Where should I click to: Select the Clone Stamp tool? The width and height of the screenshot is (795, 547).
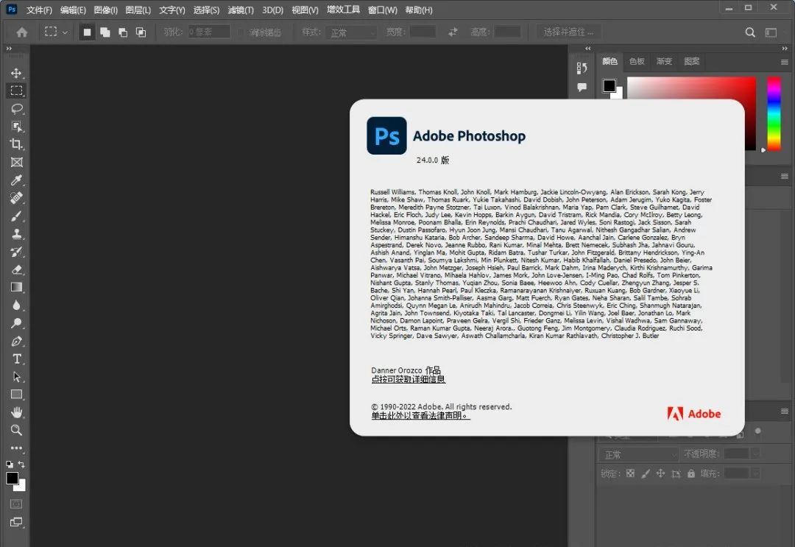coord(16,233)
